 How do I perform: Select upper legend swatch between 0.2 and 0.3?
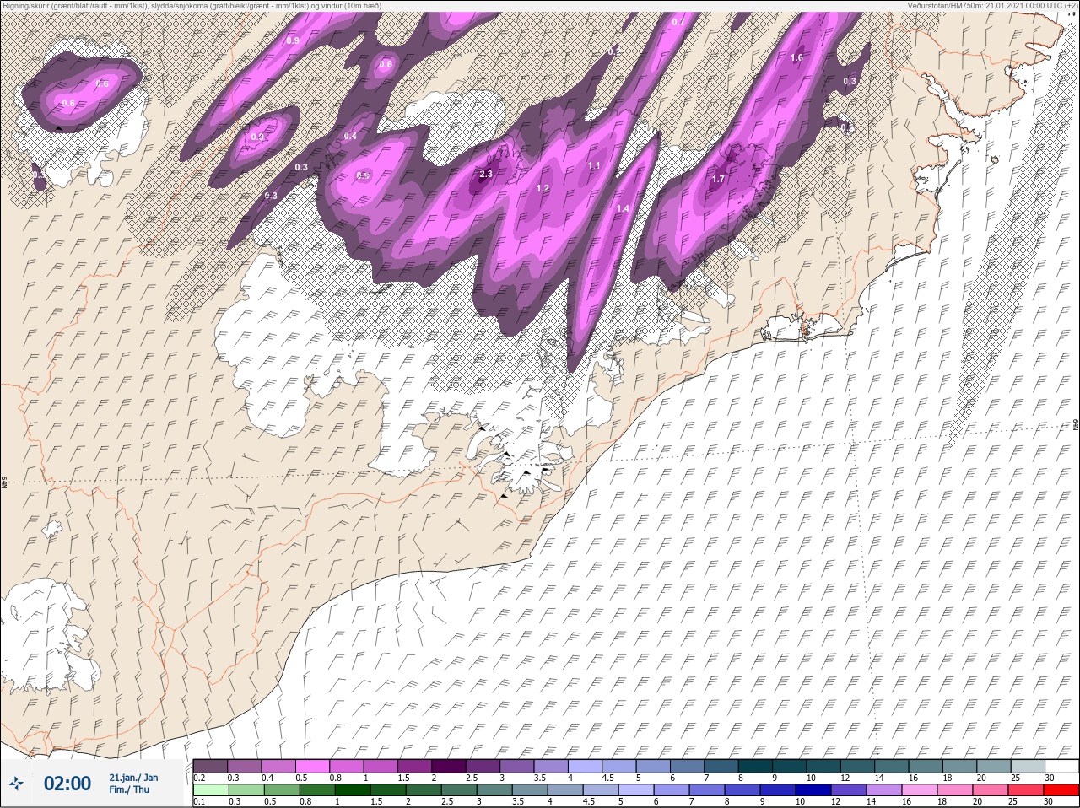point(210,766)
